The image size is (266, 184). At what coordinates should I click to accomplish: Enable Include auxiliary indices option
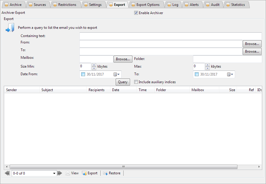click(x=136, y=82)
